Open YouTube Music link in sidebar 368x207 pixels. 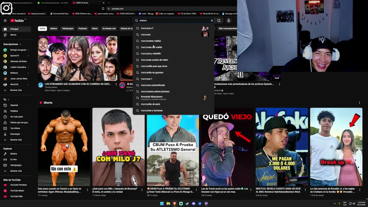(17, 191)
